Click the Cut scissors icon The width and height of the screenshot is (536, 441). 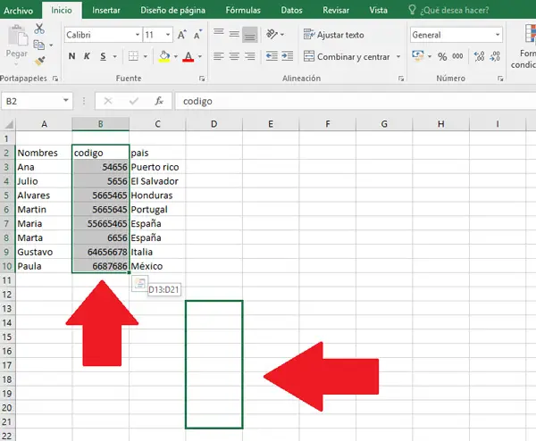coord(39,29)
